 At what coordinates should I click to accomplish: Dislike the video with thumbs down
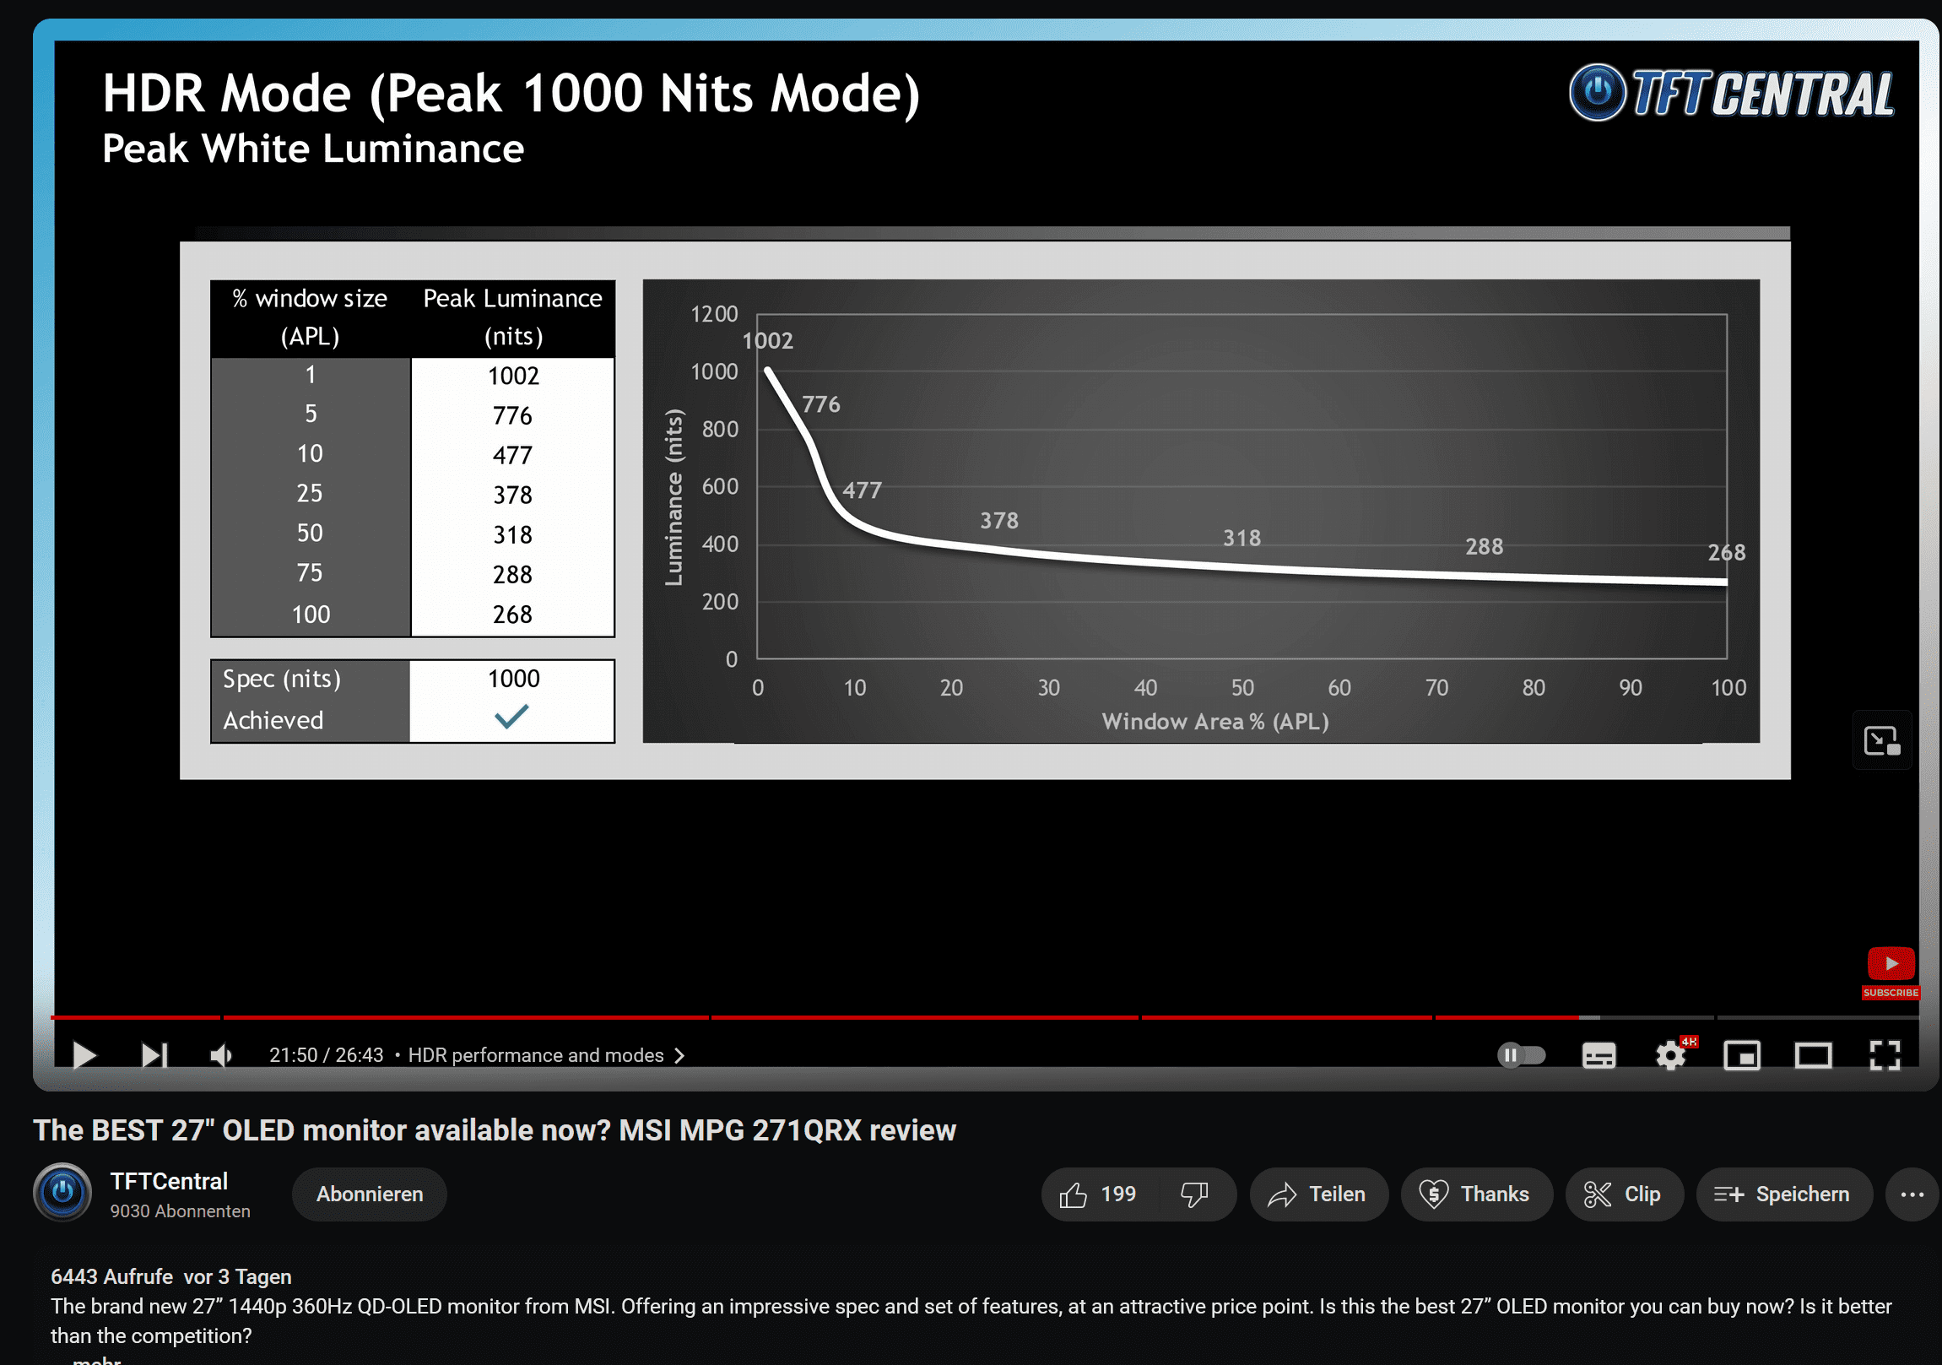click(1194, 1194)
